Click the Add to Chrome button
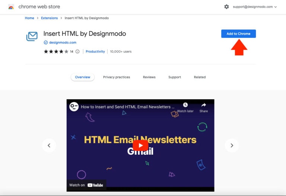286x196 pixels. pos(238,34)
